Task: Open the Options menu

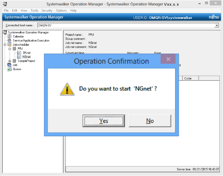Action: point(61,10)
